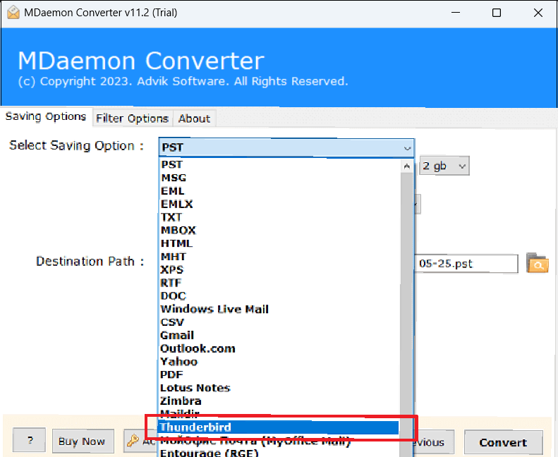Image resolution: width=558 pixels, height=457 pixels.
Task: Switch to the Filter Options tab
Action: 132,118
